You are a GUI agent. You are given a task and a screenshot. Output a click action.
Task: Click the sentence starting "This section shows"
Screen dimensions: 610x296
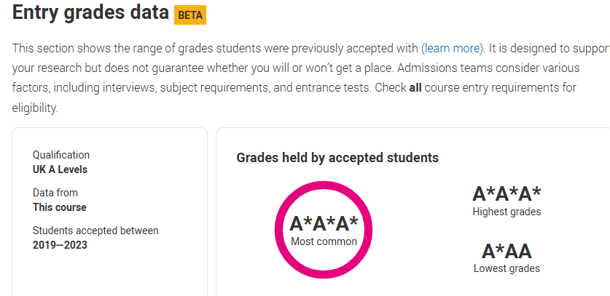click(247, 48)
